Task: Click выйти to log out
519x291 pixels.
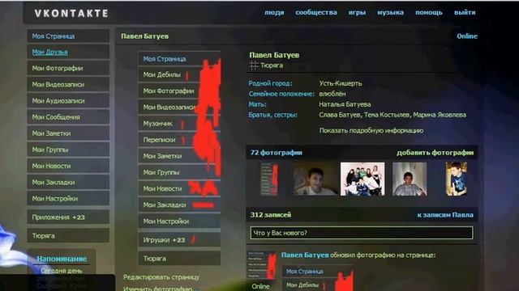Action: click(x=465, y=13)
